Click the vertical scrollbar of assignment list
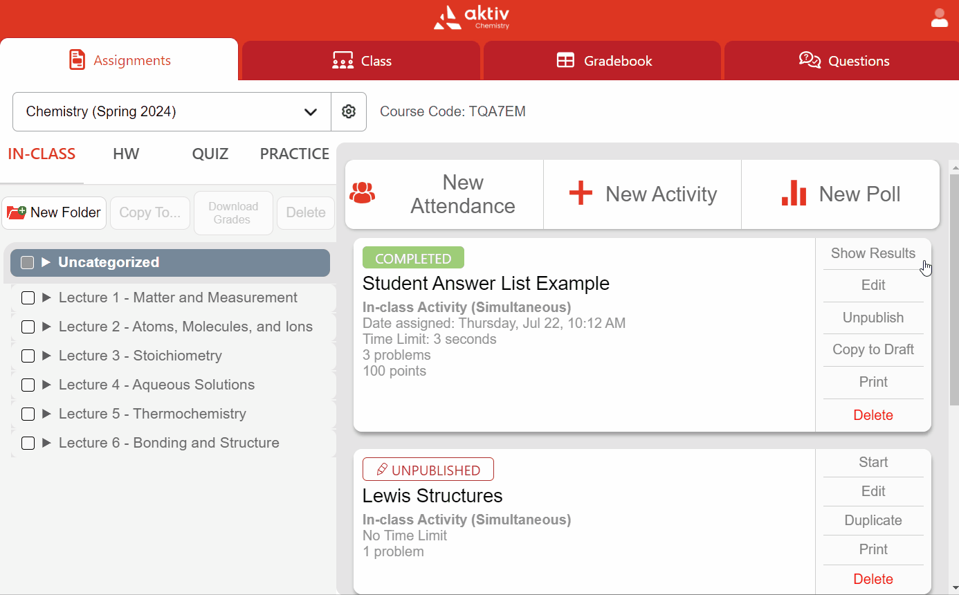The width and height of the screenshot is (959, 595). click(x=953, y=291)
